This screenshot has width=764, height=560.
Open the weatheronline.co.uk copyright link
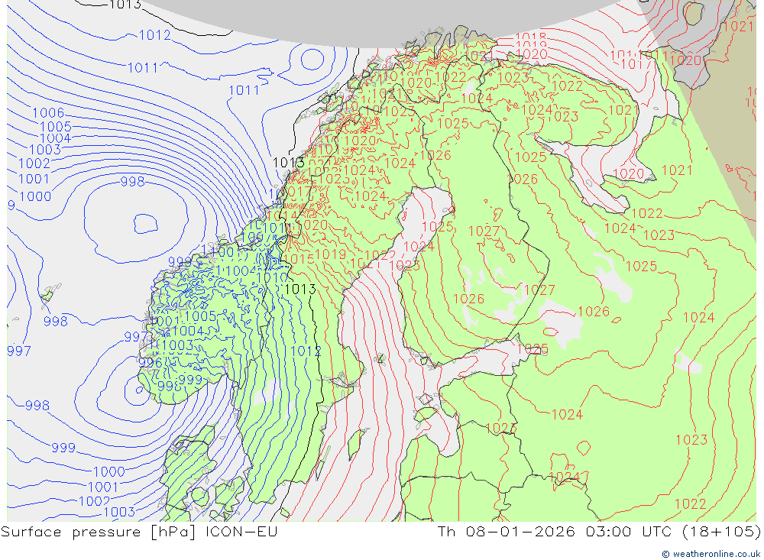pyautogui.click(x=711, y=554)
